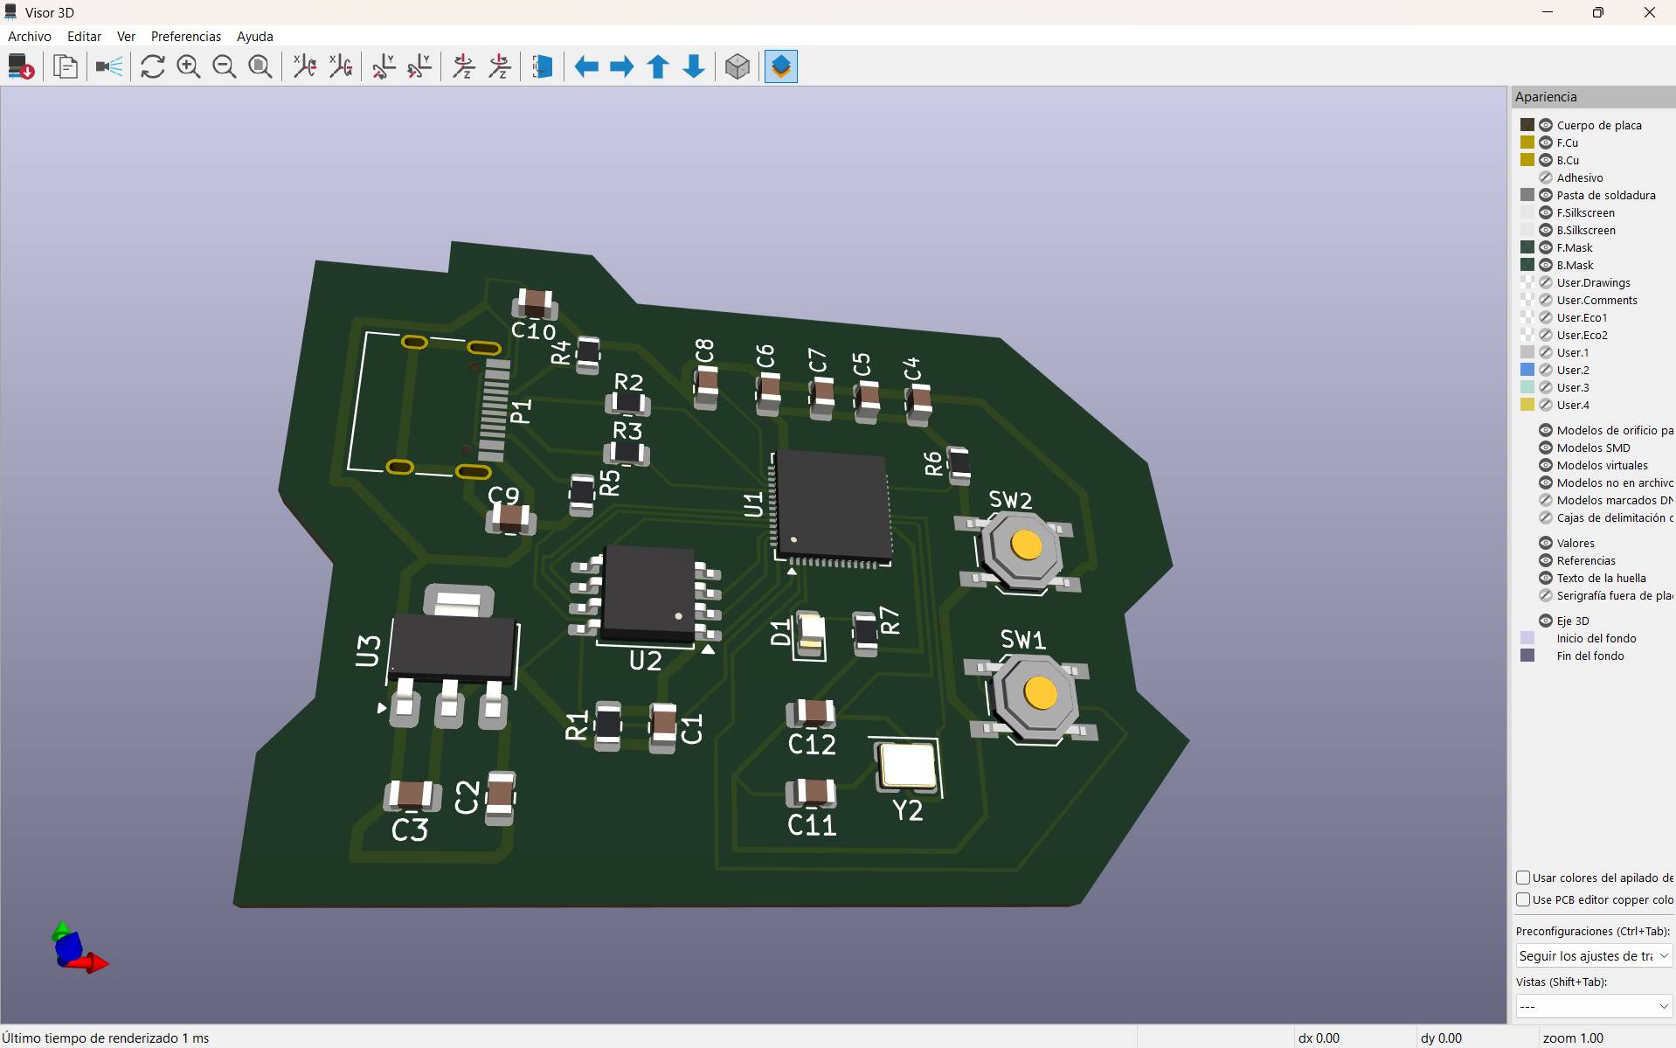Image resolution: width=1676 pixels, height=1048 pixels.
Task: Enable Use PCB editor copper colors
Action: point(1524,899)
